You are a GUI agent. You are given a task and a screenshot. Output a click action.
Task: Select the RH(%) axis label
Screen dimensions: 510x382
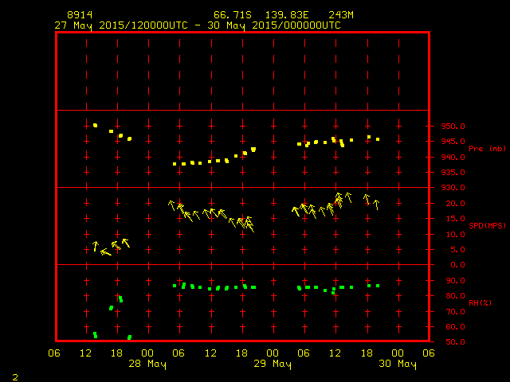coord(480,302)
